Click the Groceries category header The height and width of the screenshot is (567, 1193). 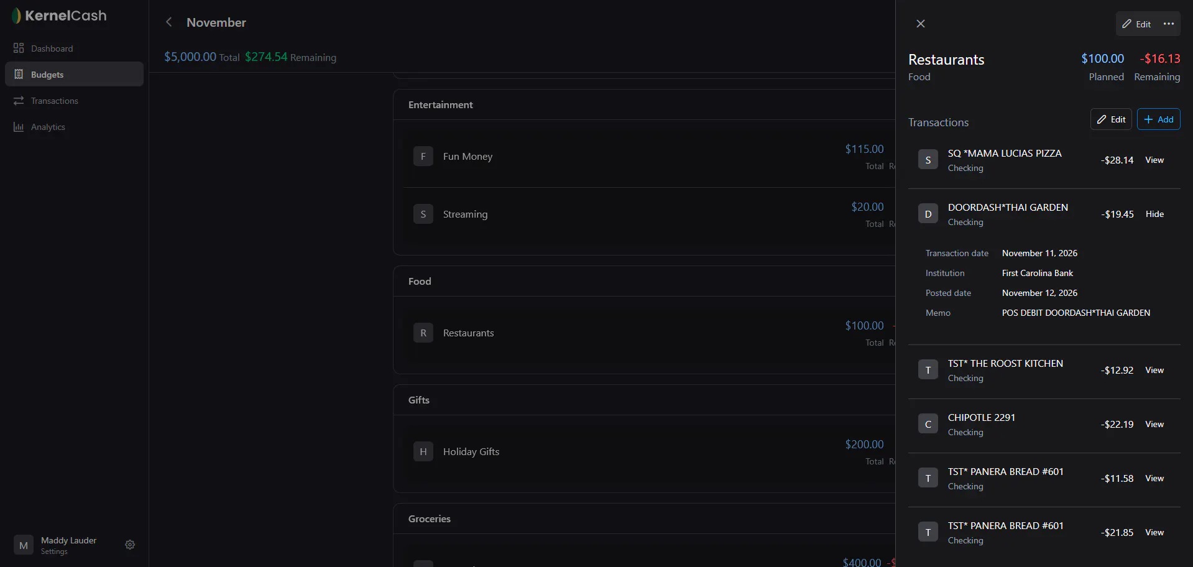click(x=644, y=519)
